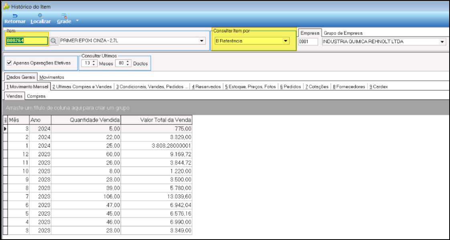
Task: Click the value 775,00 in Valor Total
Action: [182, 129]
